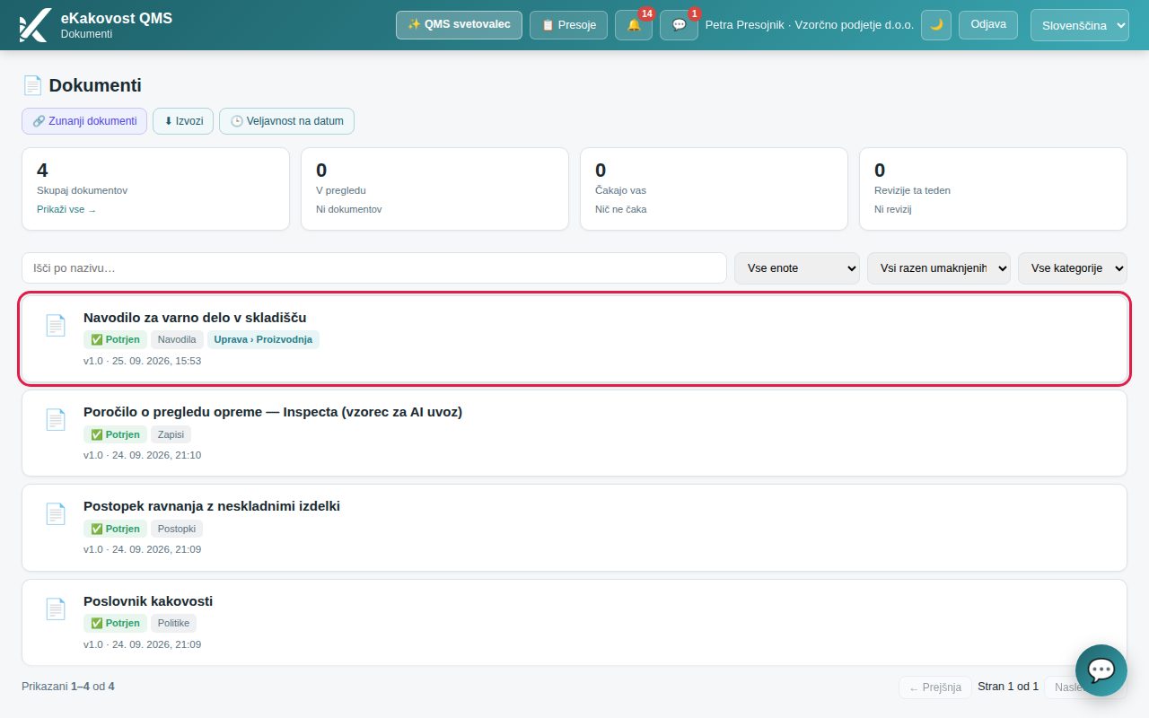Open the notifications bell with 14 alerts
This screenshot has width=1149, height=718.
pos(634,25)
